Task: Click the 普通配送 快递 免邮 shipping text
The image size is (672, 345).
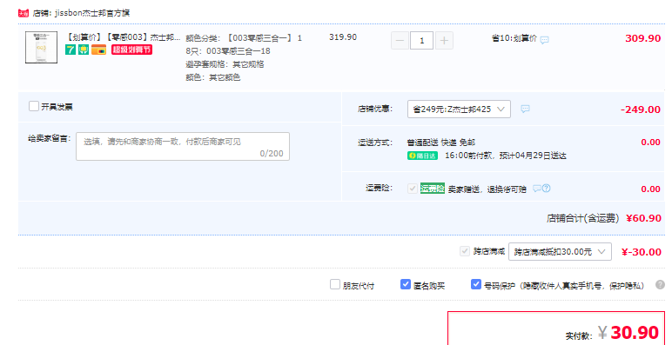Action: 441,143
